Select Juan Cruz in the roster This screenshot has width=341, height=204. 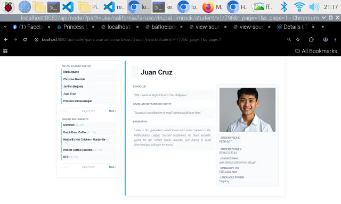[x=89, y=93]
